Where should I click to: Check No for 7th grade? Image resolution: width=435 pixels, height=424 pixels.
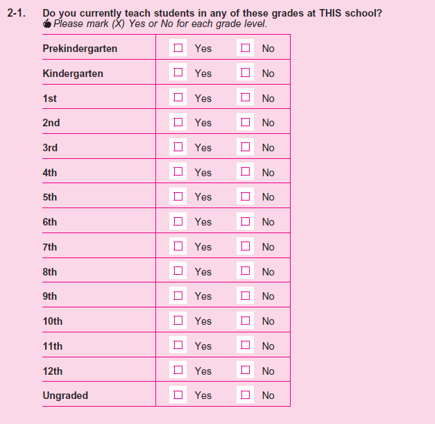245,246
